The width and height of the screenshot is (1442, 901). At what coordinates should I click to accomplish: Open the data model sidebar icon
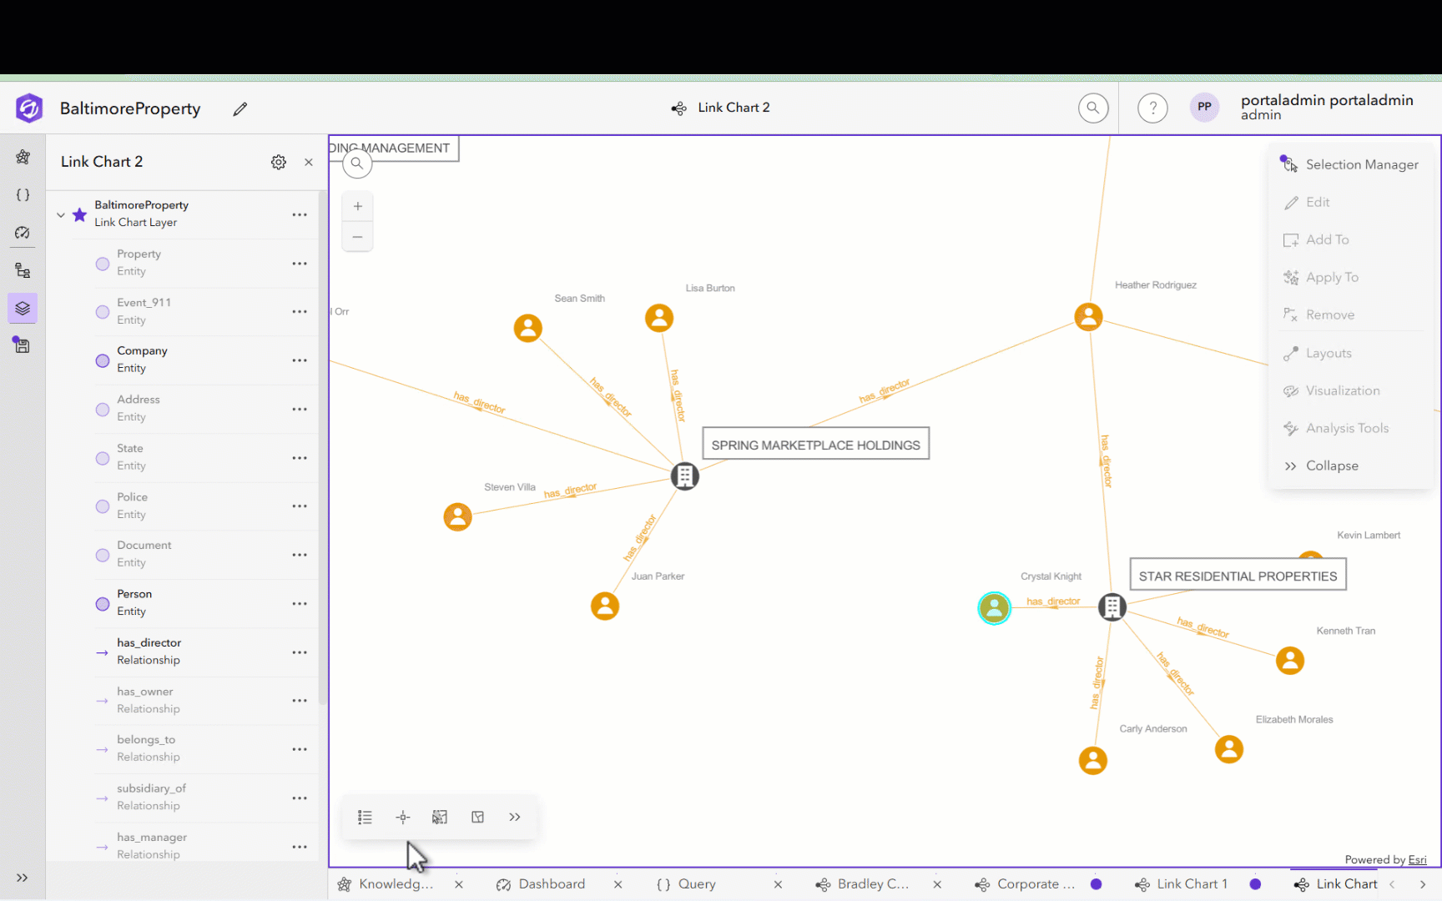click(x=23, y=270)
